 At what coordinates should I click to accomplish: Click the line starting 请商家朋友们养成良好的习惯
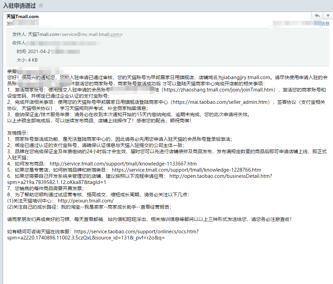pos(149,219)
